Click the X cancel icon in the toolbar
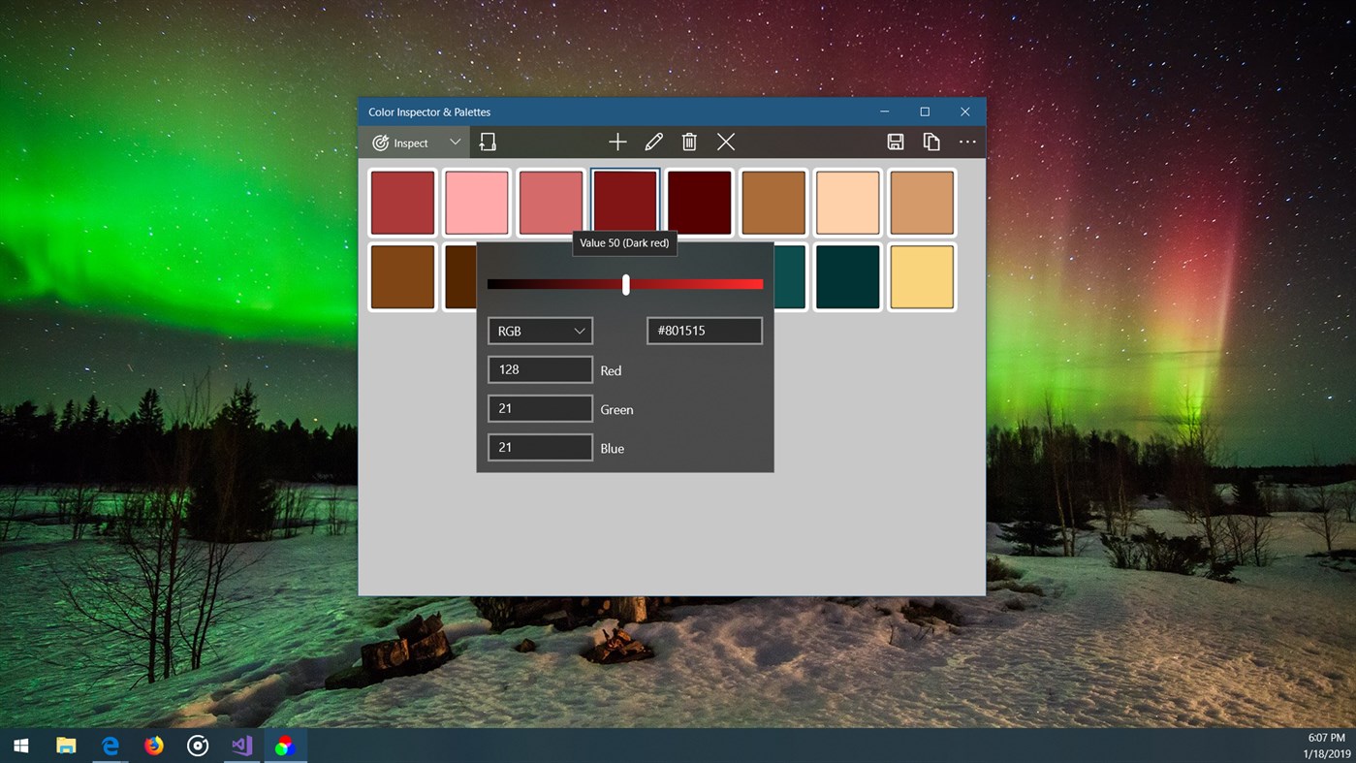Screen dimensions: 1356x763 (x=725, y=142)
